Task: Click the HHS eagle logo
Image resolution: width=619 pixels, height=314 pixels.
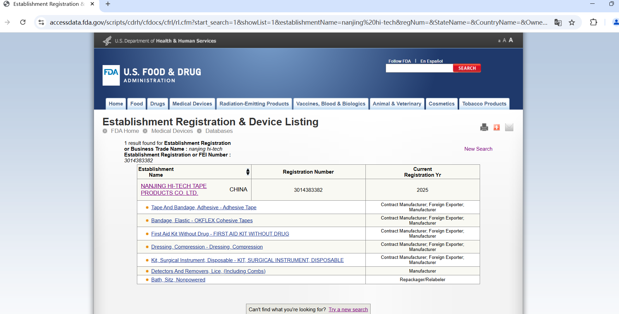Action: (107, 41)
